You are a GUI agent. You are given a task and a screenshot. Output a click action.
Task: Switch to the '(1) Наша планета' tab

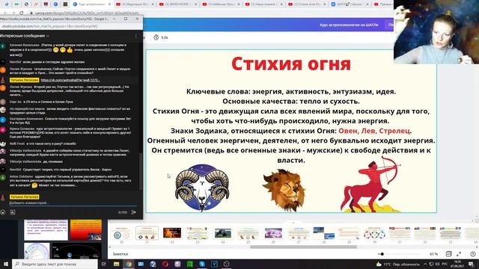264,4
